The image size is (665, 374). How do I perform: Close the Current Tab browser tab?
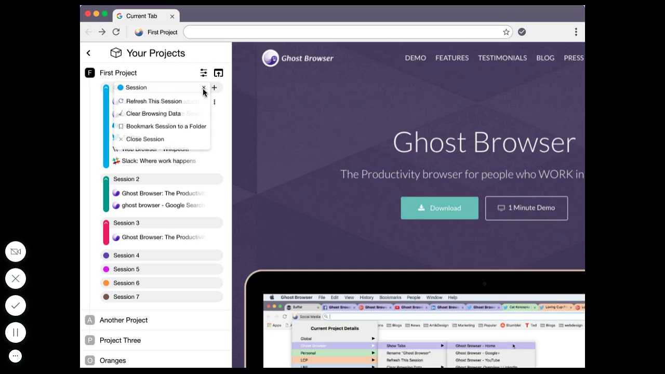[172, 17]
